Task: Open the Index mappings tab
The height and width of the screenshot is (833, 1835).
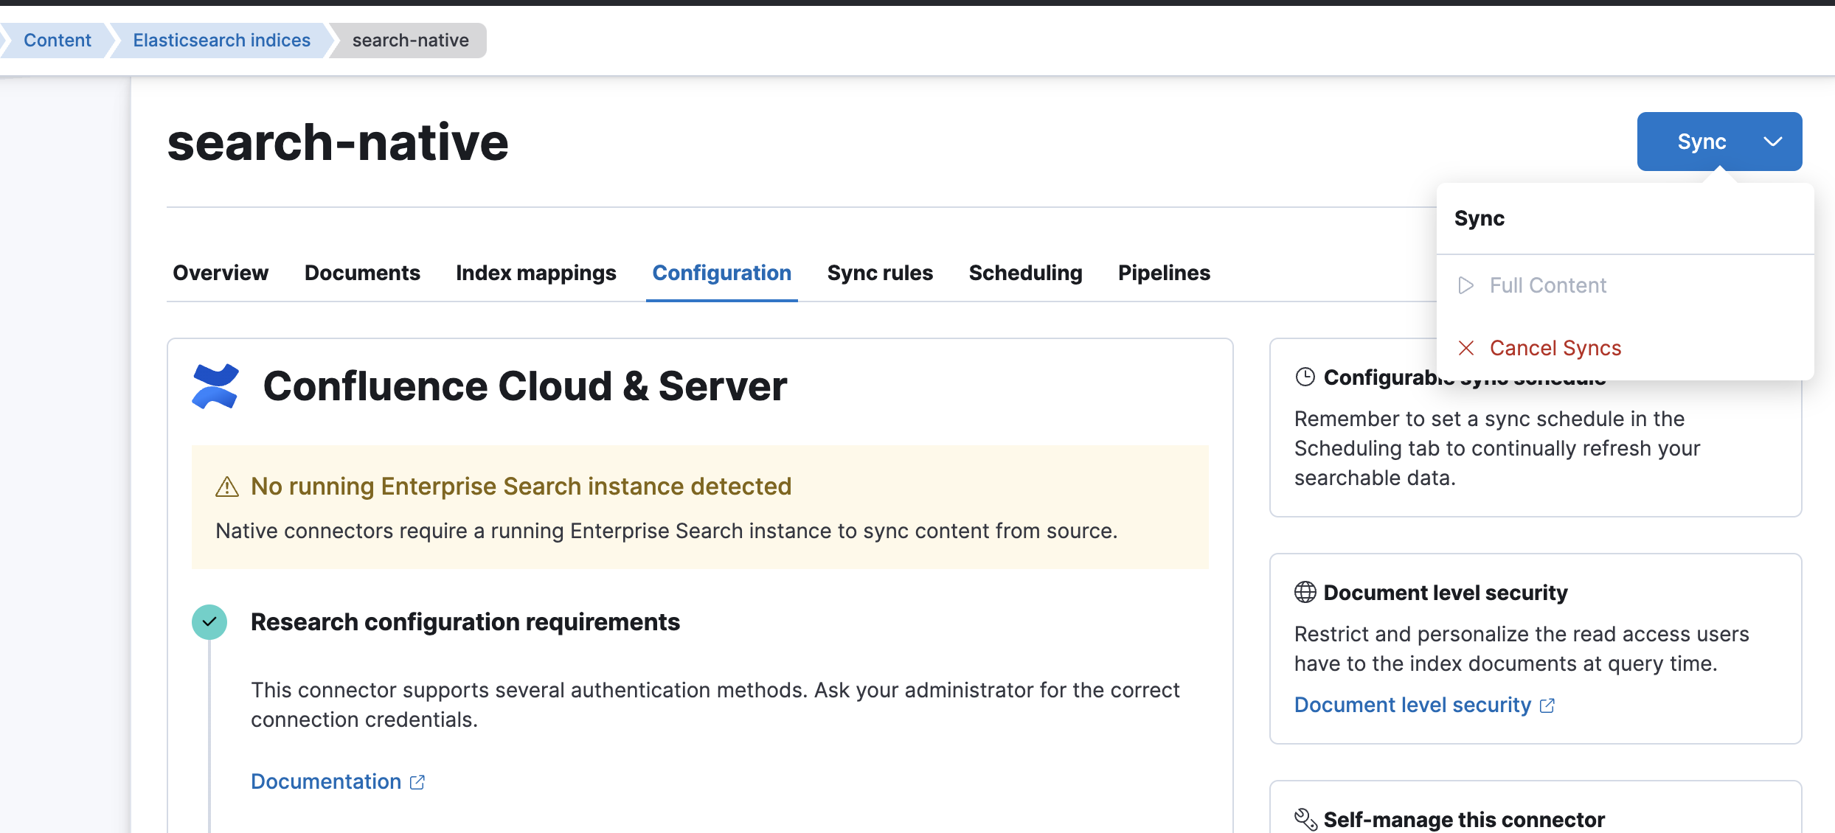Action: tap(536, 273)
